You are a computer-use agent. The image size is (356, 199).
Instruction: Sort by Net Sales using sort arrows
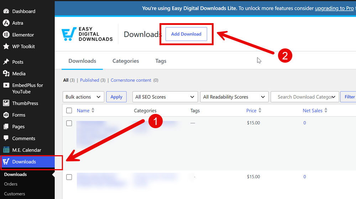tap(326, 110)
